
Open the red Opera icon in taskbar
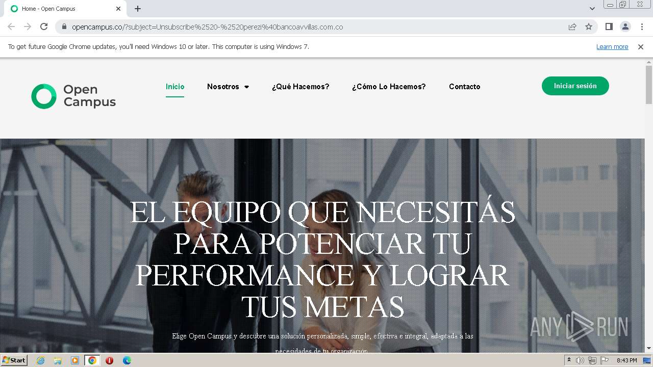(x=109, y=360)
